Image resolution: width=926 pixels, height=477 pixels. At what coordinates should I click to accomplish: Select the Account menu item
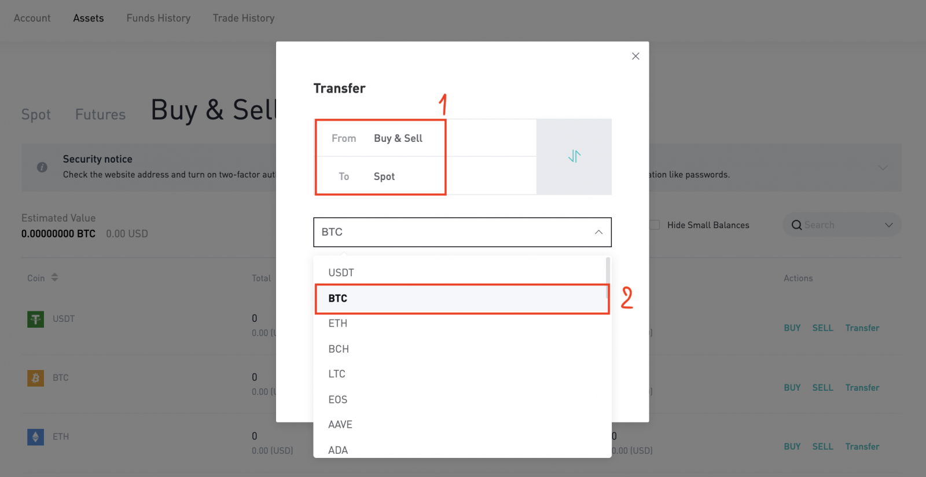(32, 18)
